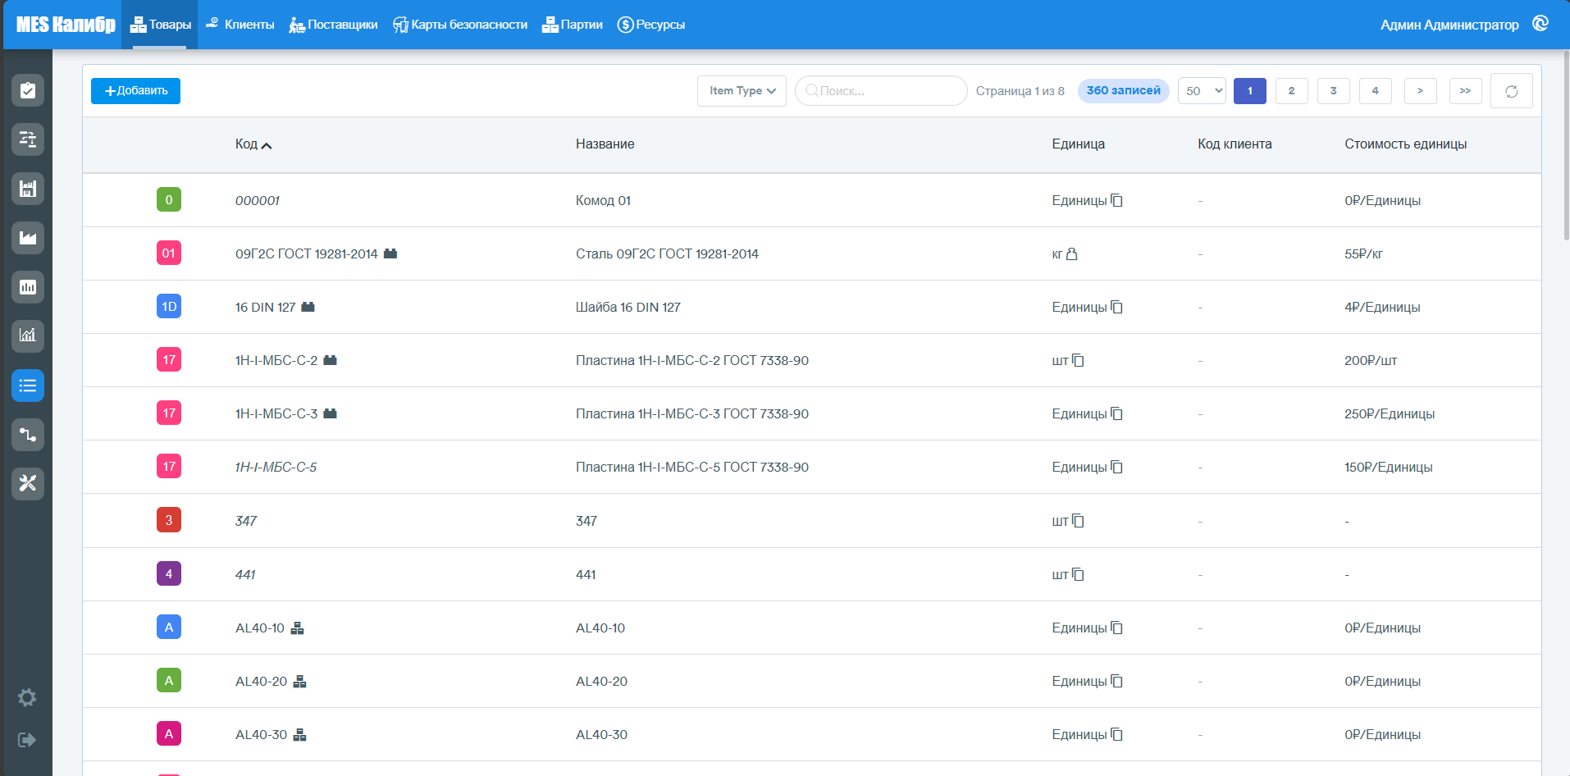The width and height of the screenshot is (1570, 776).
Task: Click the lock icon next to кг unit
Action: (x=1071, y=253)
